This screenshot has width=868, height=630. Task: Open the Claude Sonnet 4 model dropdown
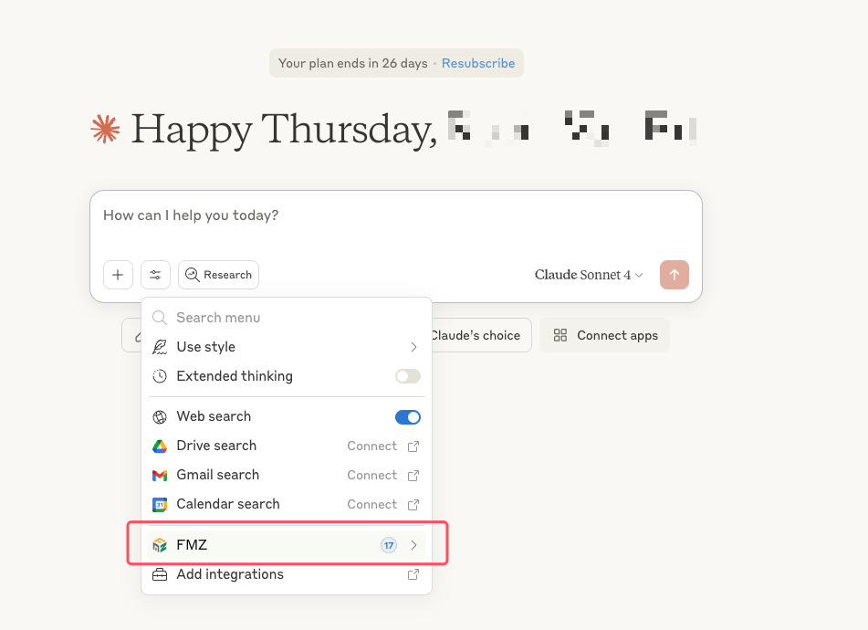pyautogui.click(x=589, y=275)
